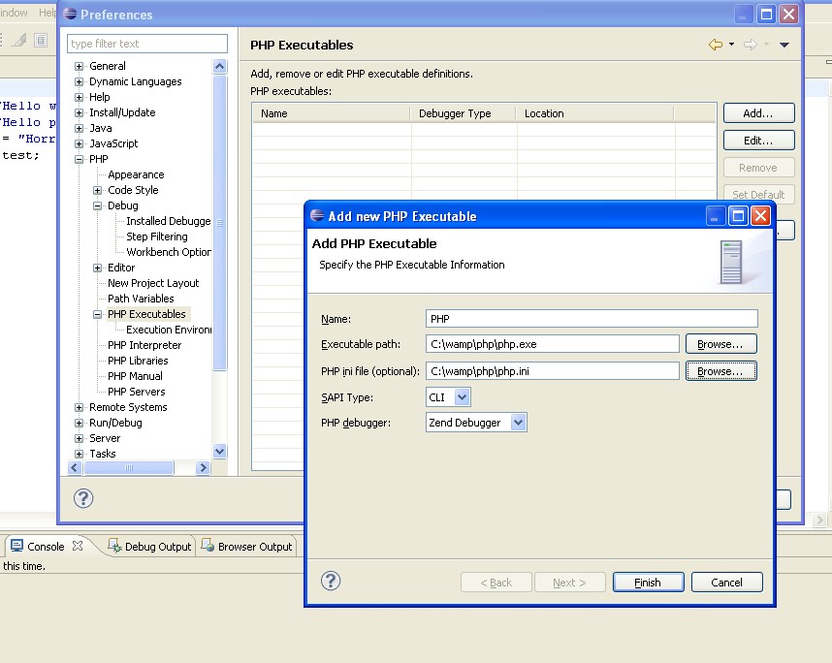Screen dimensions: 832x663
Task: Click the text icon in Eclipse toolbar
Action: [x=41, y=40]
